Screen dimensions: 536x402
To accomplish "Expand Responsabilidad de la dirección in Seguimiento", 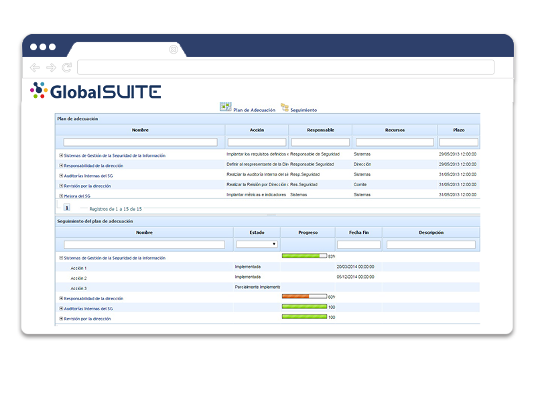I will click(60, 297).
